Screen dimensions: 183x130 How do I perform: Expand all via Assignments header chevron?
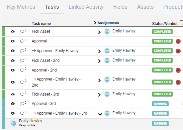95,23
